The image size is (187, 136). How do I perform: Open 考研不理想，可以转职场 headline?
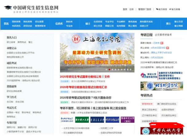tap(75, 108)
